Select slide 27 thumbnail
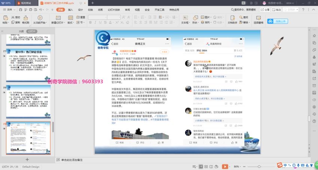This screenshot has width=318, height=170. pyautogui.click(x=28, y=65)
